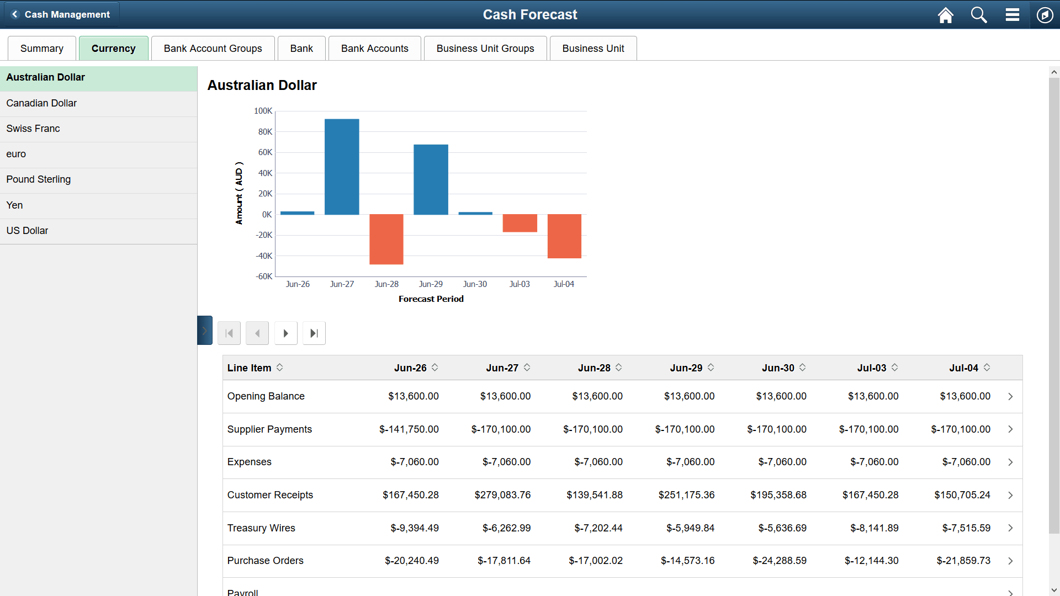Navigate back to Cash Management
This screenshot has height=596, width=1060.
coord(61,14)
